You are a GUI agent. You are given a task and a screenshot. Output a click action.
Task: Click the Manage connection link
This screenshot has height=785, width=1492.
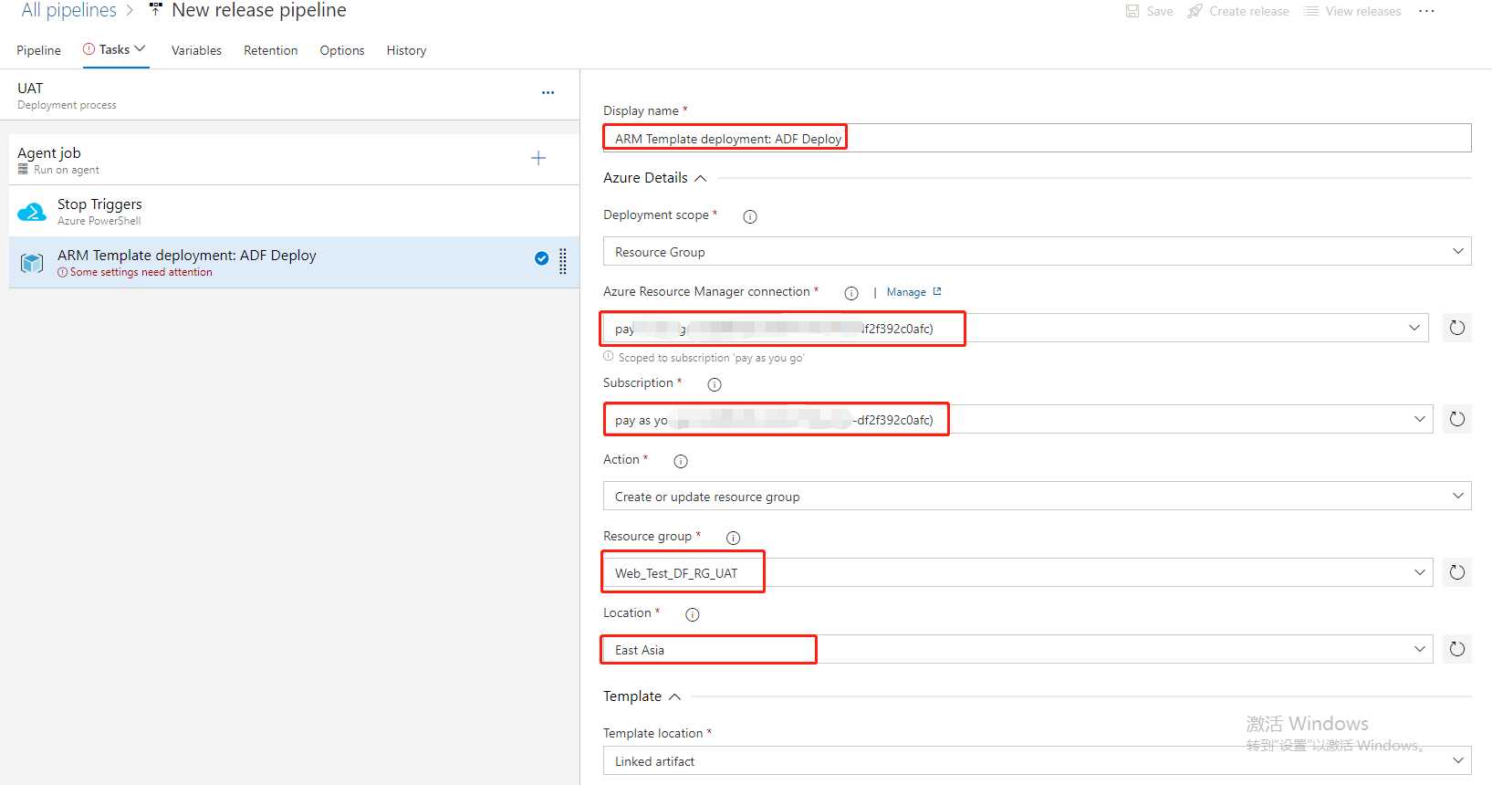click(913, 292)
